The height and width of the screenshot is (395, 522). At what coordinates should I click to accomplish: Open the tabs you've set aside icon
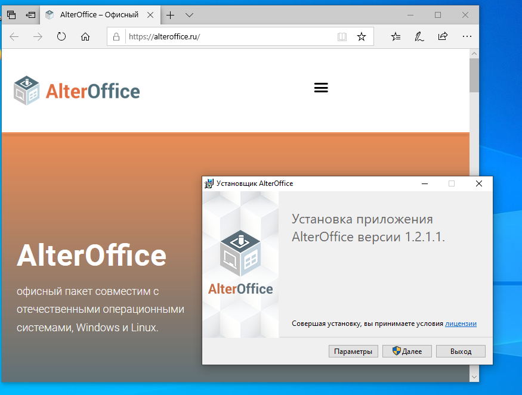coord(11,15)
